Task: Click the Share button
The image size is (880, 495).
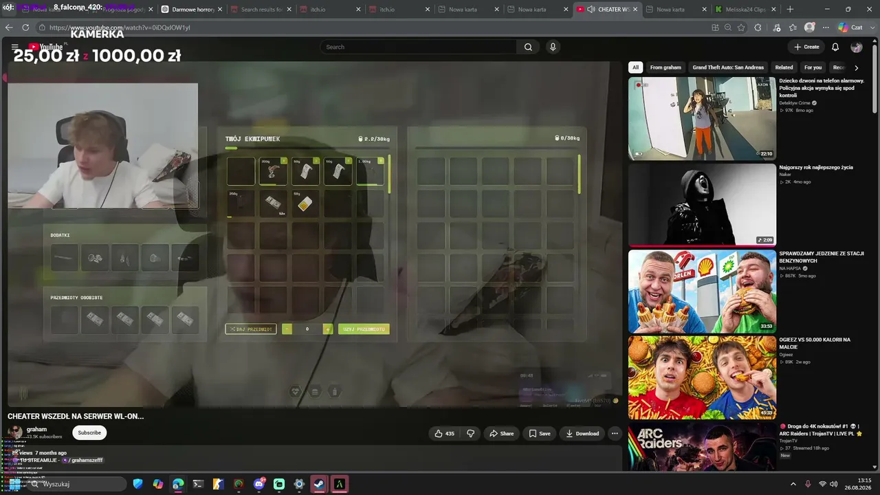Action: pyautogui.click(x=501, y=433)
